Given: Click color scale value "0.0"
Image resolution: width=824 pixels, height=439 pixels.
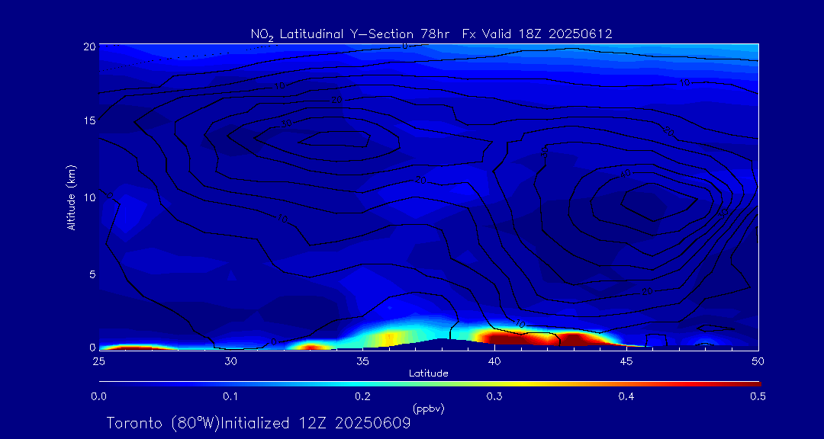Looking at the screenshot, I should pos(98,396).
